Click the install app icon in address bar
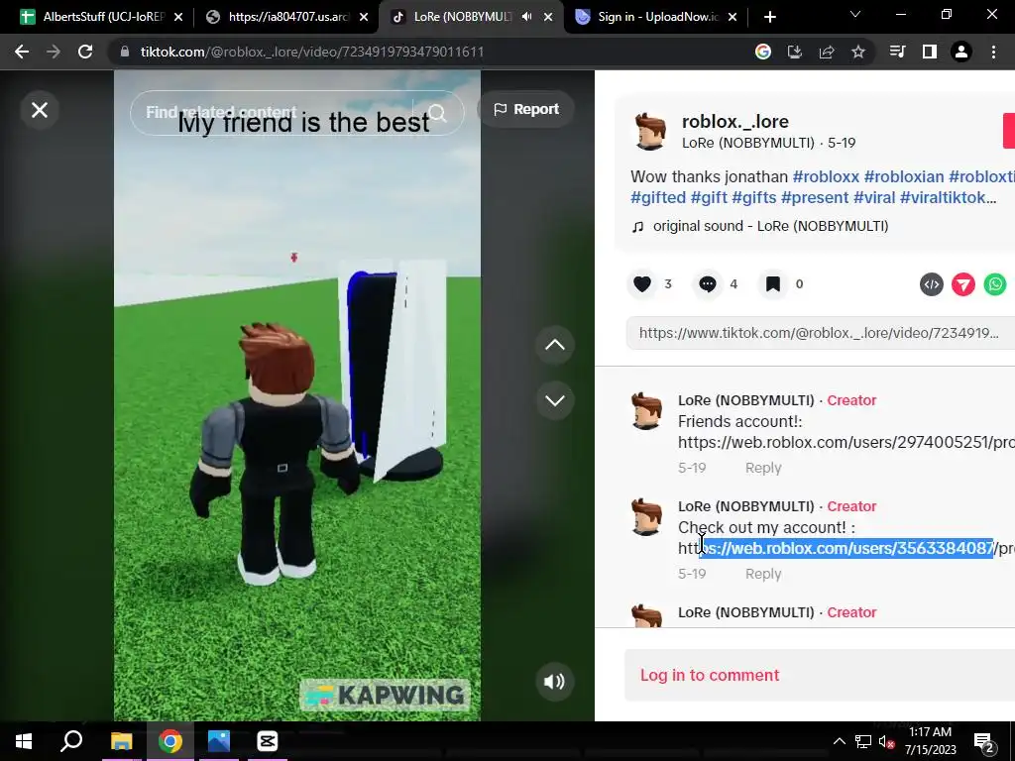The image size is (1015, 761). (795, 52)
